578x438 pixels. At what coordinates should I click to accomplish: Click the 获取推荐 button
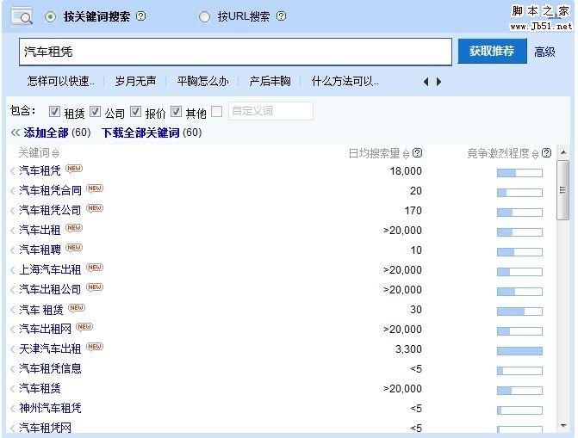coord(491,52)
